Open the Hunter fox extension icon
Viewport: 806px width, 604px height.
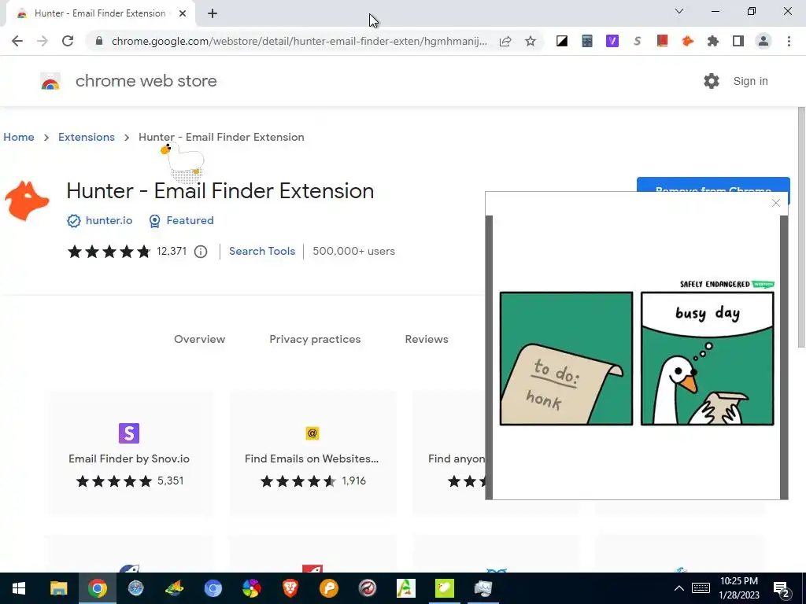(688, 41)
